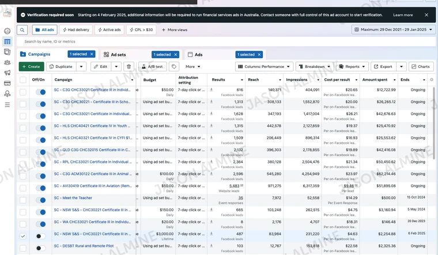
Task: Open the account overview gauge icon in sidebar
Action: [x=7, y=31]
